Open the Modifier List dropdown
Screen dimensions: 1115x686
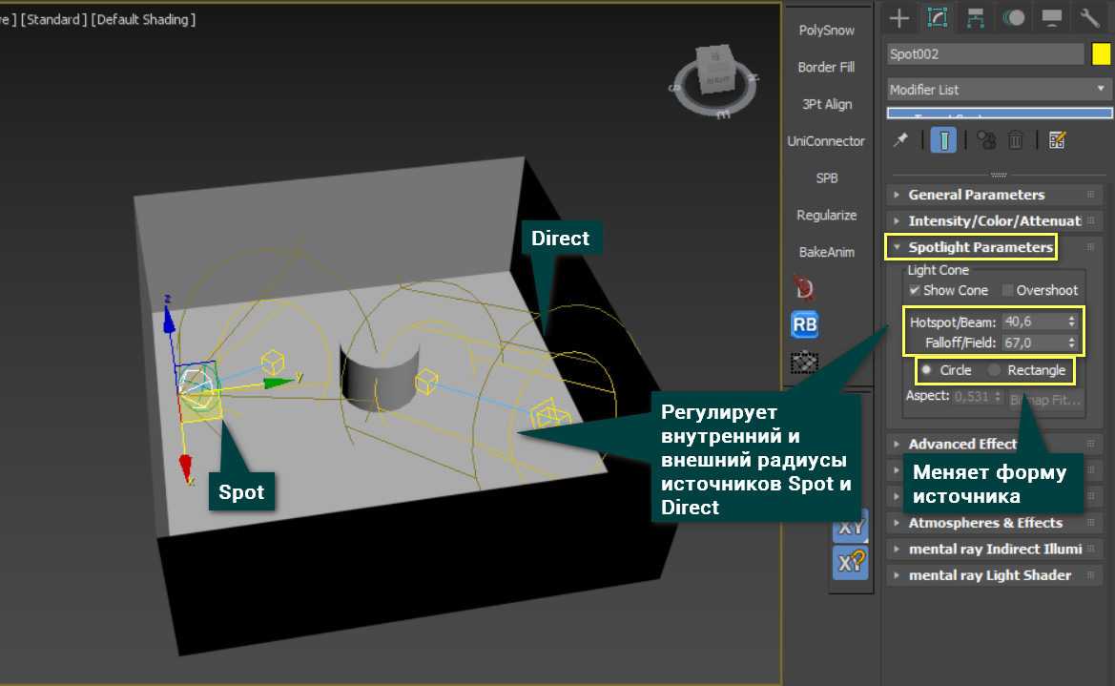pos(999,89)
